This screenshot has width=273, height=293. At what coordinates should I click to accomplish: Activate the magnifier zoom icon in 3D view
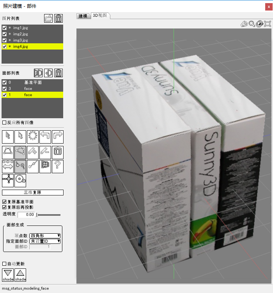coord(252,24)
